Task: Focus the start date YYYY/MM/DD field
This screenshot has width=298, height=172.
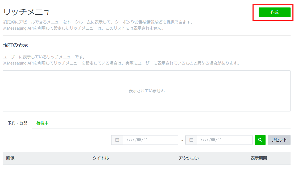Action: coord(150,140)
